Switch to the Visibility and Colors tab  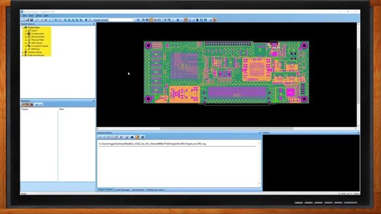(x=155, y=190)
